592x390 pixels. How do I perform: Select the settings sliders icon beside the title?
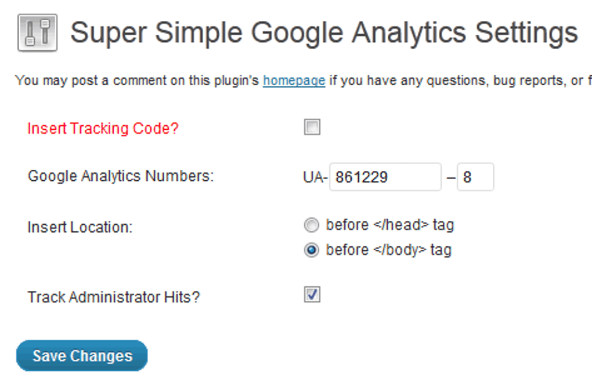pos(37,32)
